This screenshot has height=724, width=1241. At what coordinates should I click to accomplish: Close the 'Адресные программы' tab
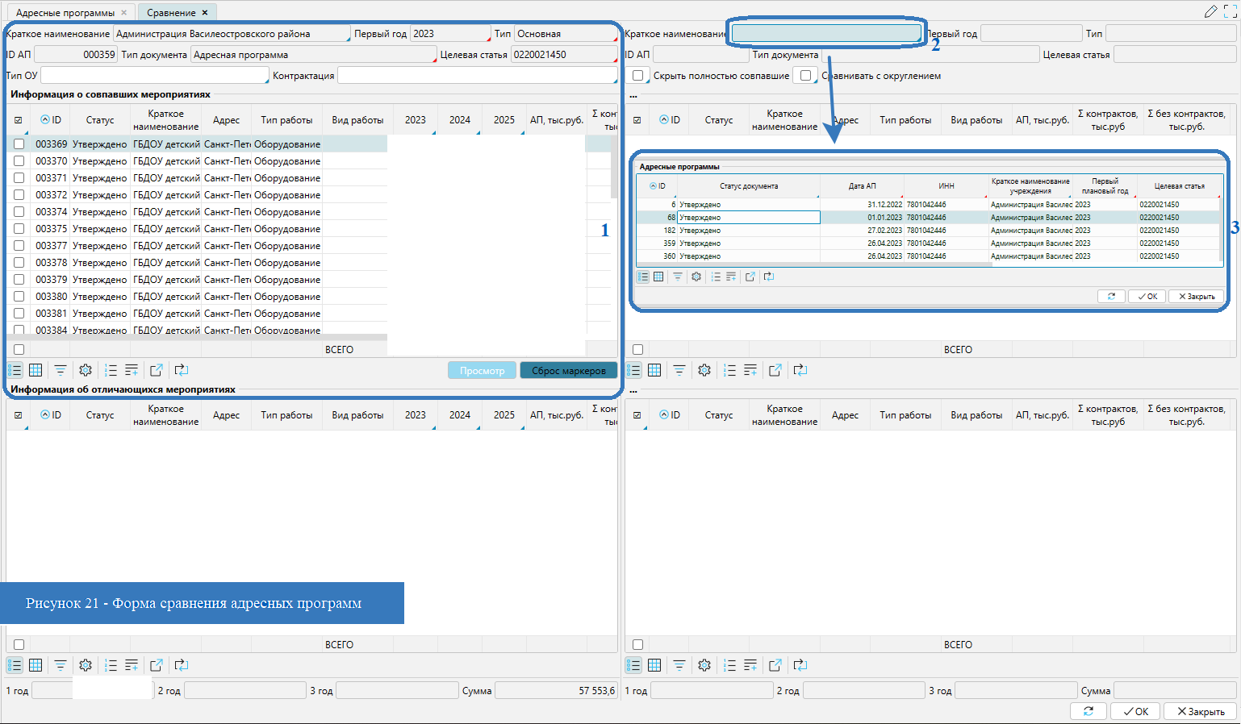click(x=124, y=13)
